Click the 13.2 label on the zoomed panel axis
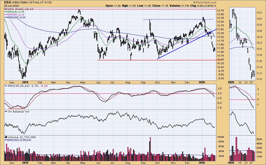This screenshot has width=266, height=165. 259,13
